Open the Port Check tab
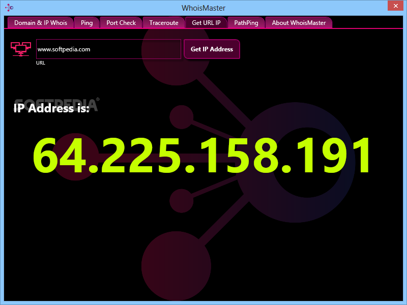The width and height of the screenshot is (407, 305). (121, 23)
